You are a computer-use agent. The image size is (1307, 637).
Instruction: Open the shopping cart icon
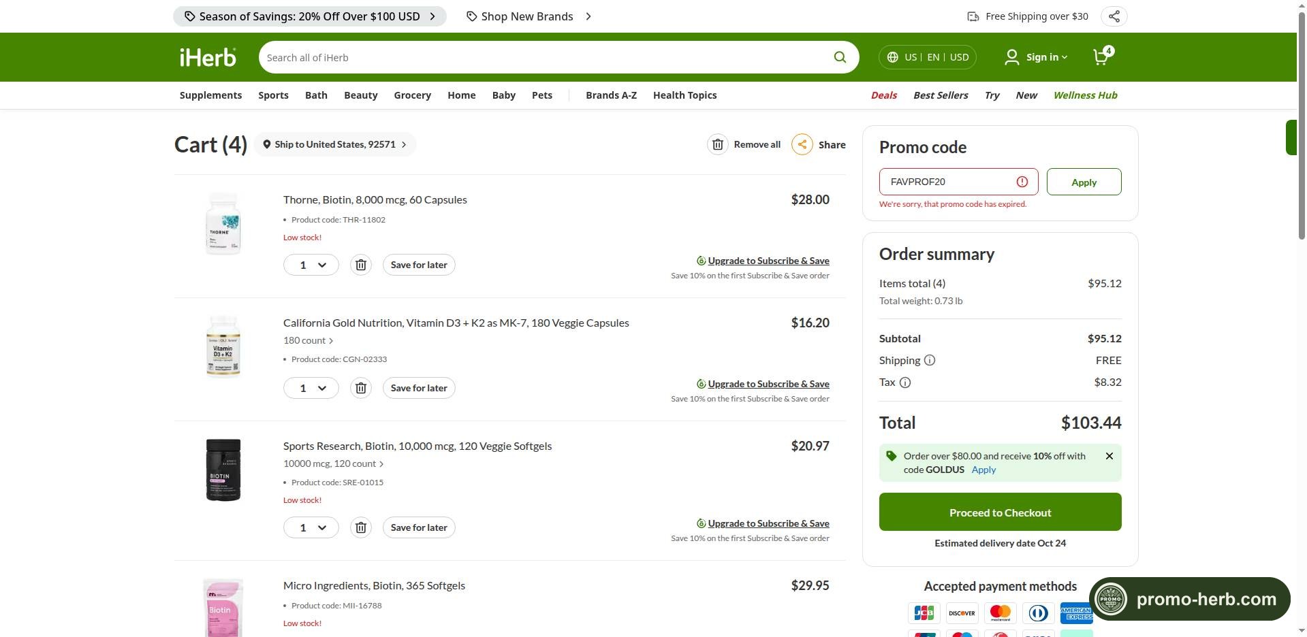click(1101, 56)
